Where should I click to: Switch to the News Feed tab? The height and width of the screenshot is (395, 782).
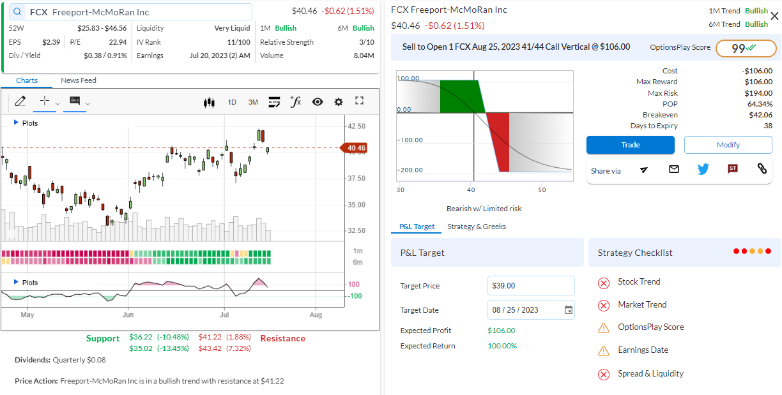[x=79, y=80]
